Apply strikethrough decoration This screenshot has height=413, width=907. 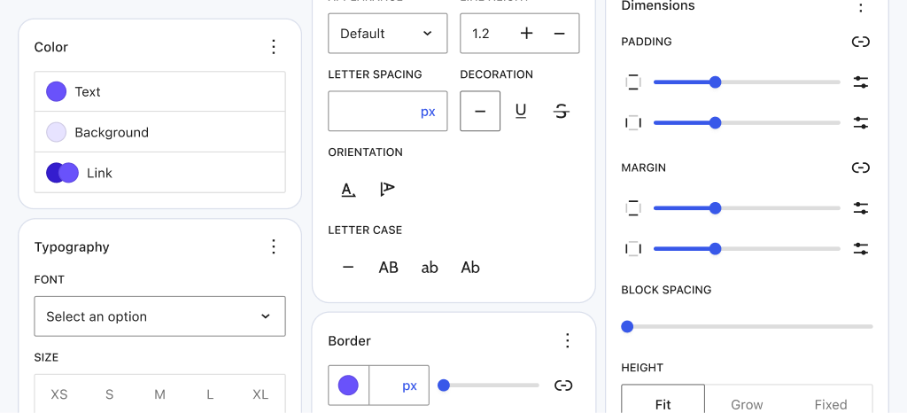click(561, 111)
